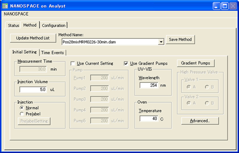Select Valve 1 option A

tap(189, 87)
